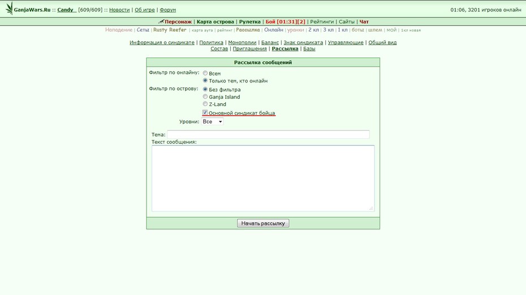Click the 'карта аута' quick link

click(x=202, y=30)
